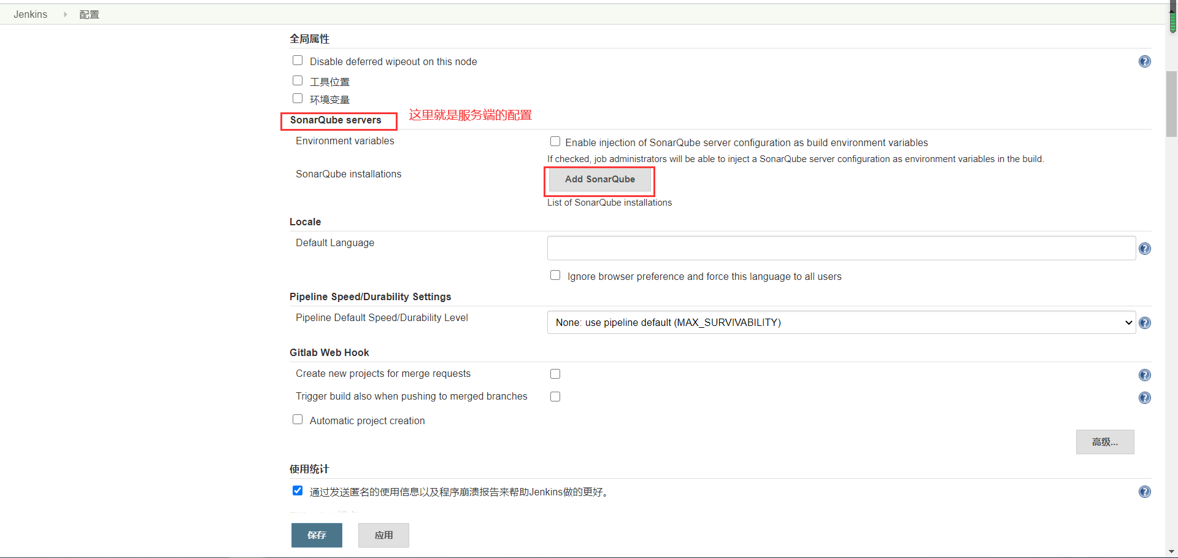Click the Locale section heading
The height and width of the screenshot is (558, 1178).
[x=305, y=222]
